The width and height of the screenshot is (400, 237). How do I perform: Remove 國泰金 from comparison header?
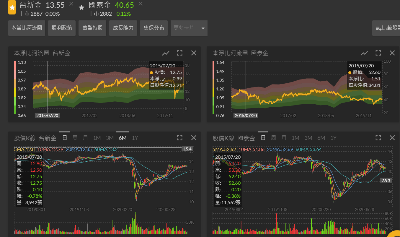click(x=141, y=4)
